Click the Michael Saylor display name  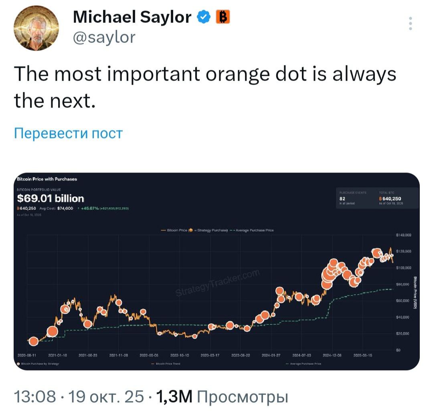132,17
